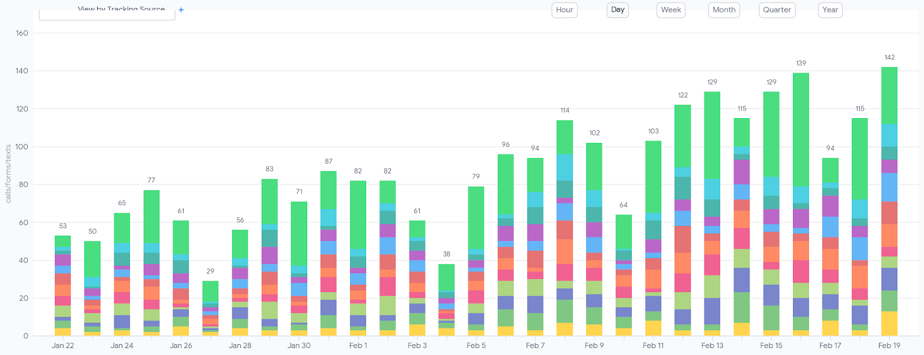Switch chart grouping to Week
Screen dimensions: 924x355
(x=670, y=10)
